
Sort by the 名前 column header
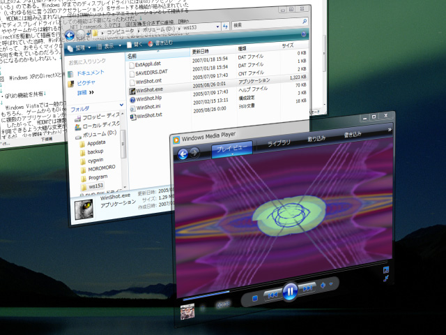pos(157,54)
